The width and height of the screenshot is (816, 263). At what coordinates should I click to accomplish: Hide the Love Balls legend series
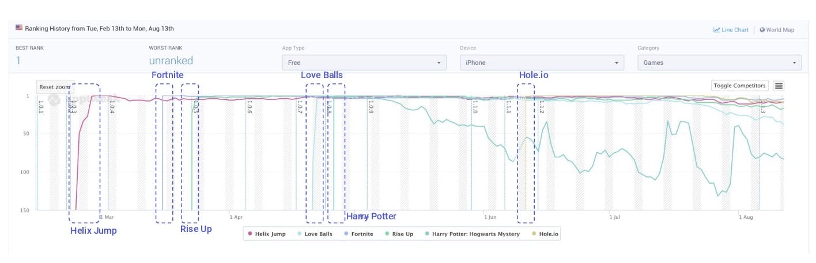pyautogui.click(x=314, y=234)
